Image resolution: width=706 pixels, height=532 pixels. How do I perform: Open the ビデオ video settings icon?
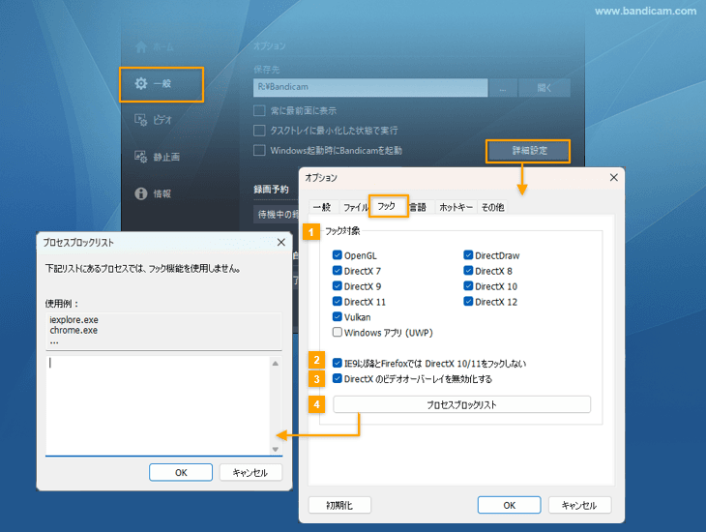tap(141, 120)
